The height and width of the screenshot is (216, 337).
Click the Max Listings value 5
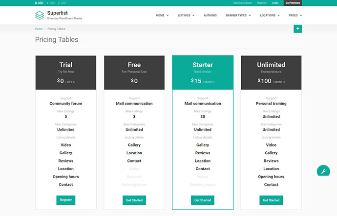(x=66, y=117)
